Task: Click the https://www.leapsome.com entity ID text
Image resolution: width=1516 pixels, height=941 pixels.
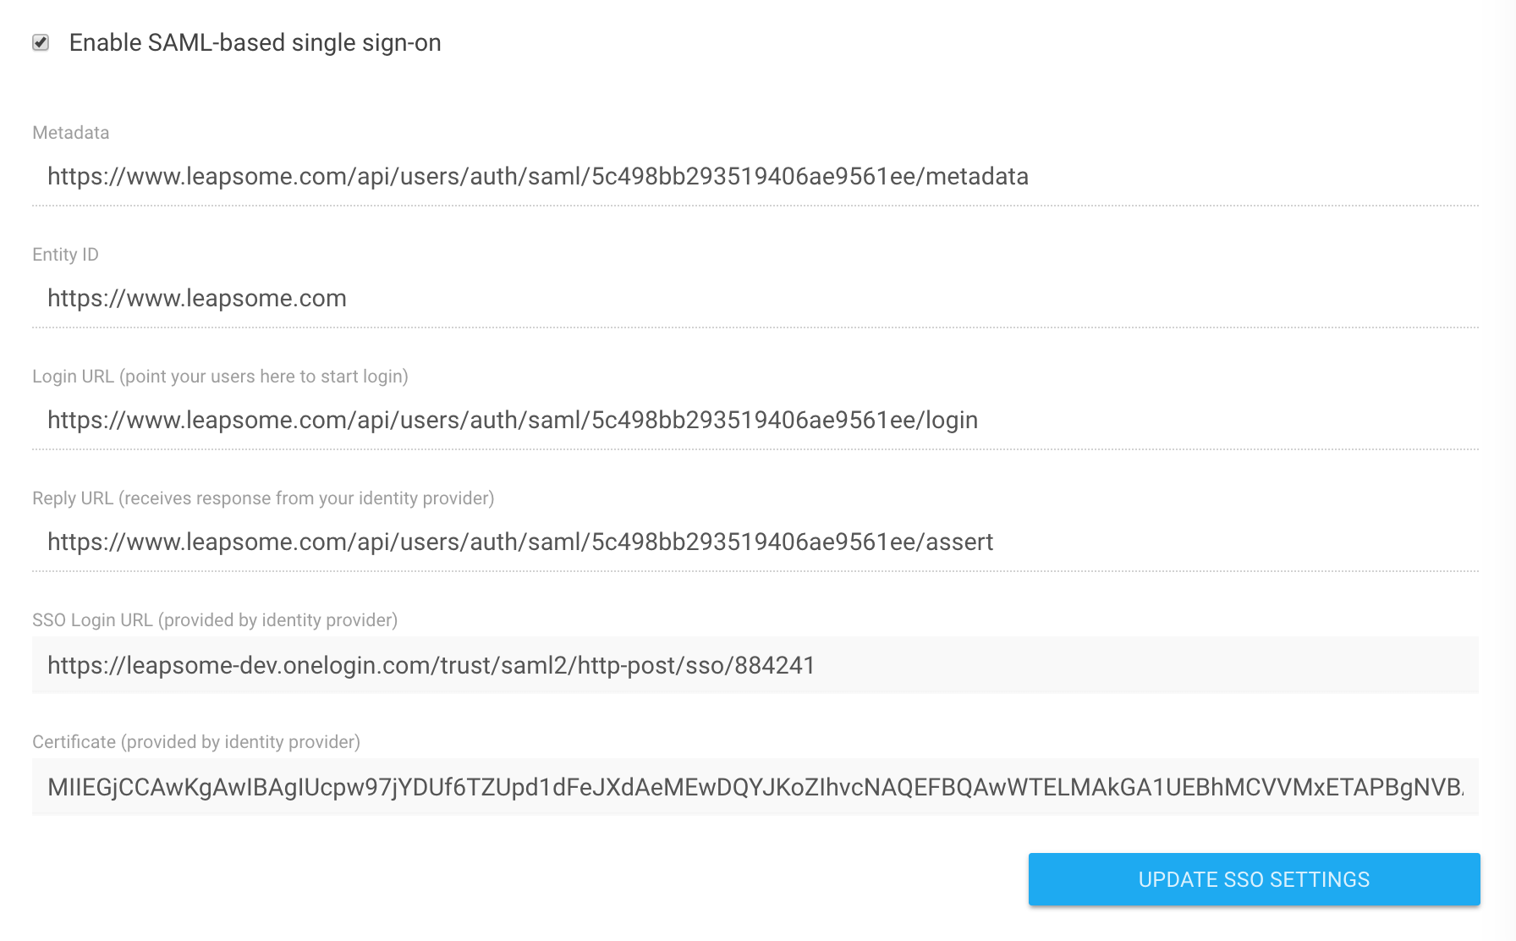Action: point(197,298)
